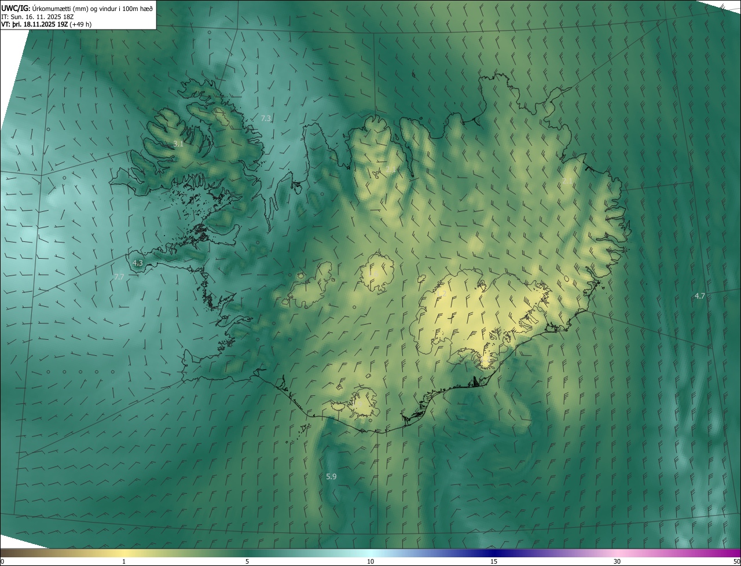This screenshot has width=741, height=566.
Task: Click the 7.3 value label on the map
Action: tap(266, 118)
